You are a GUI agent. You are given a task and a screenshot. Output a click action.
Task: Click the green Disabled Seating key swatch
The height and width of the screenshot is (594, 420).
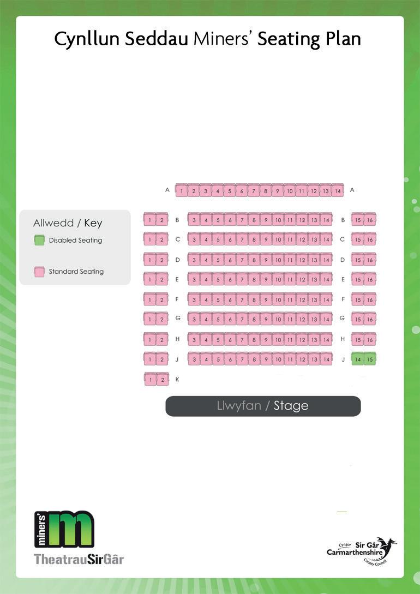pyautogui.click(x=39, y=240)
